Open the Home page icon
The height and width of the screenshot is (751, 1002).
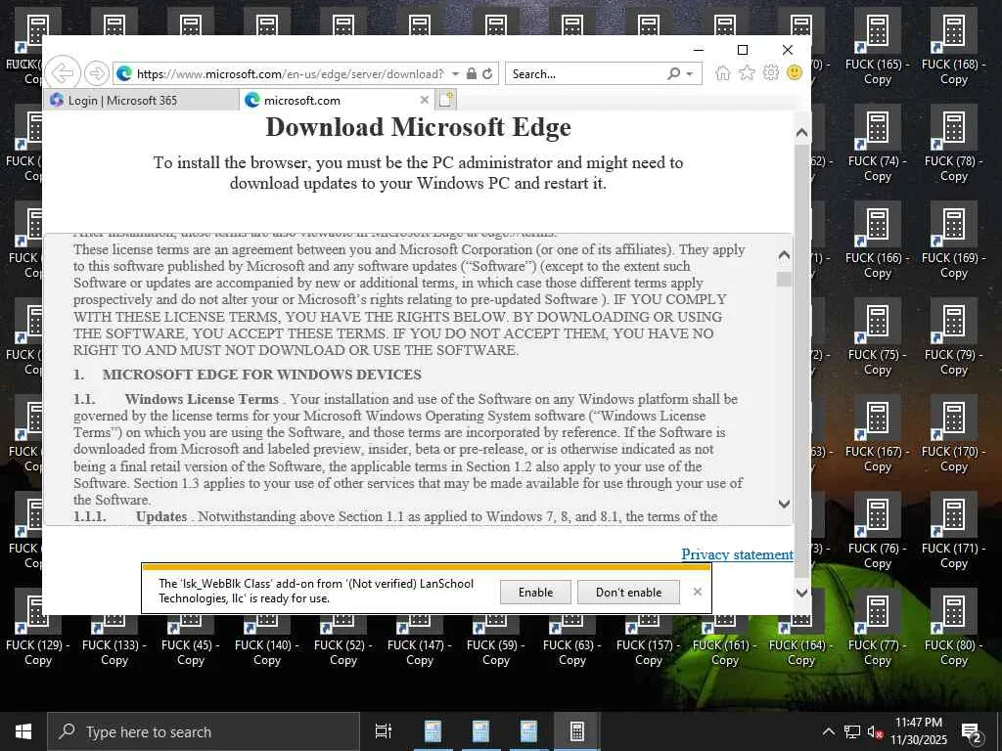(723, 73)
